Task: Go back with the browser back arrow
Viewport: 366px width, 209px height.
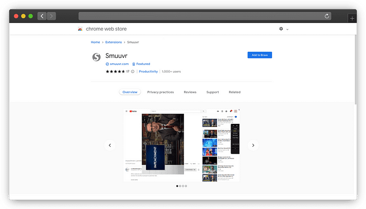Action: coord(42,16)
